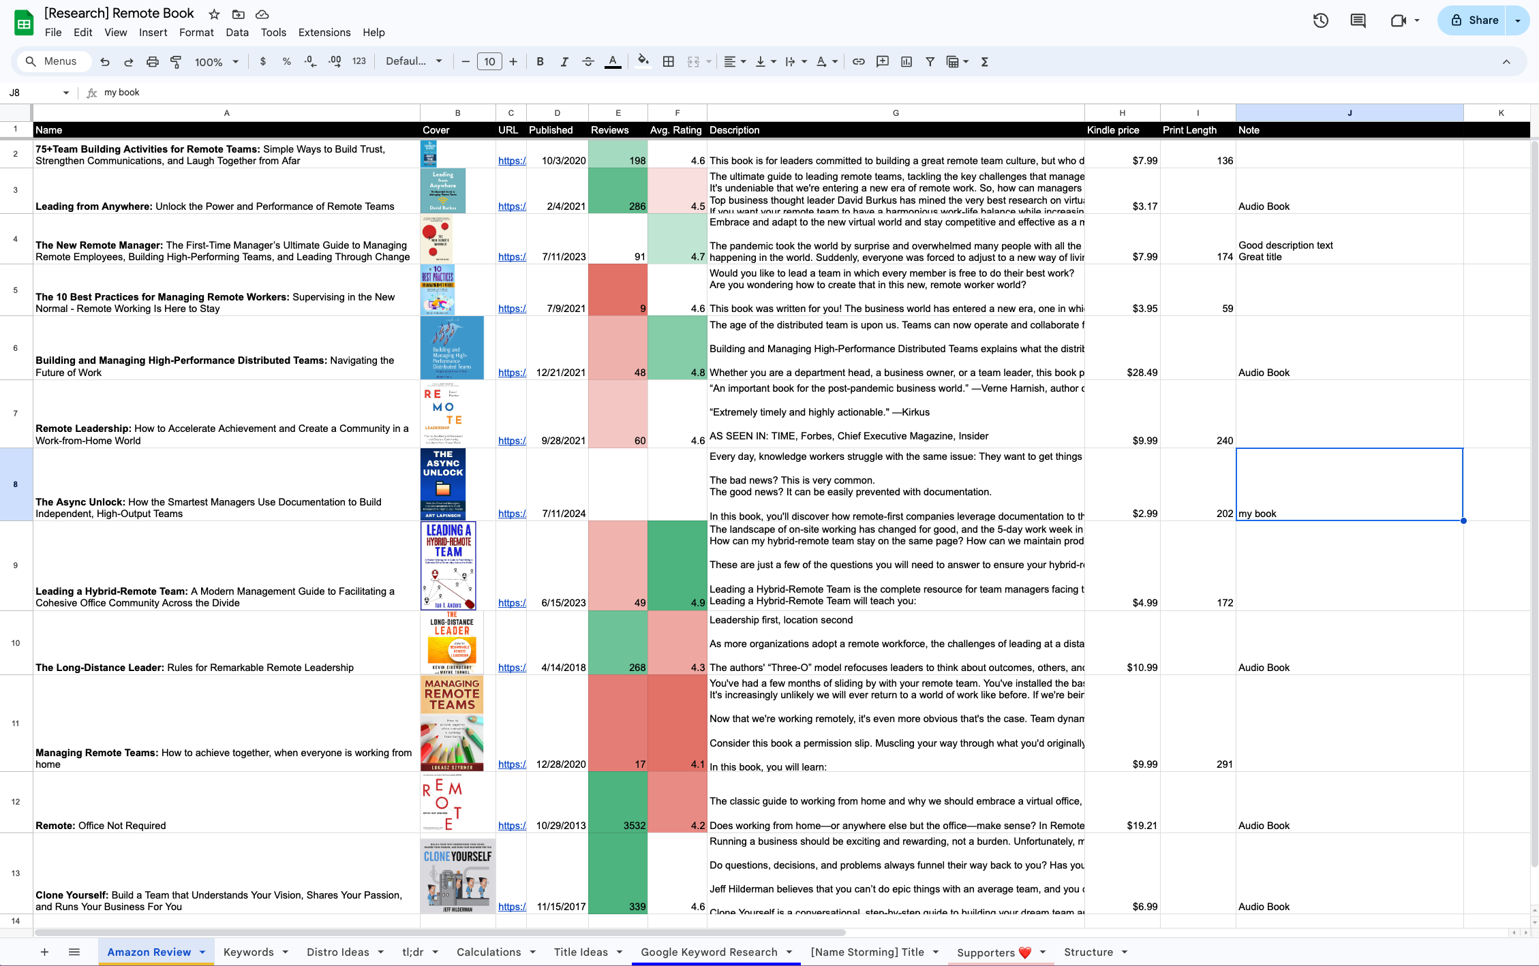The height and width of the screenshot is (966, 1539).
Task: Toggle italic formatting
Action: (x=564, y=62)
